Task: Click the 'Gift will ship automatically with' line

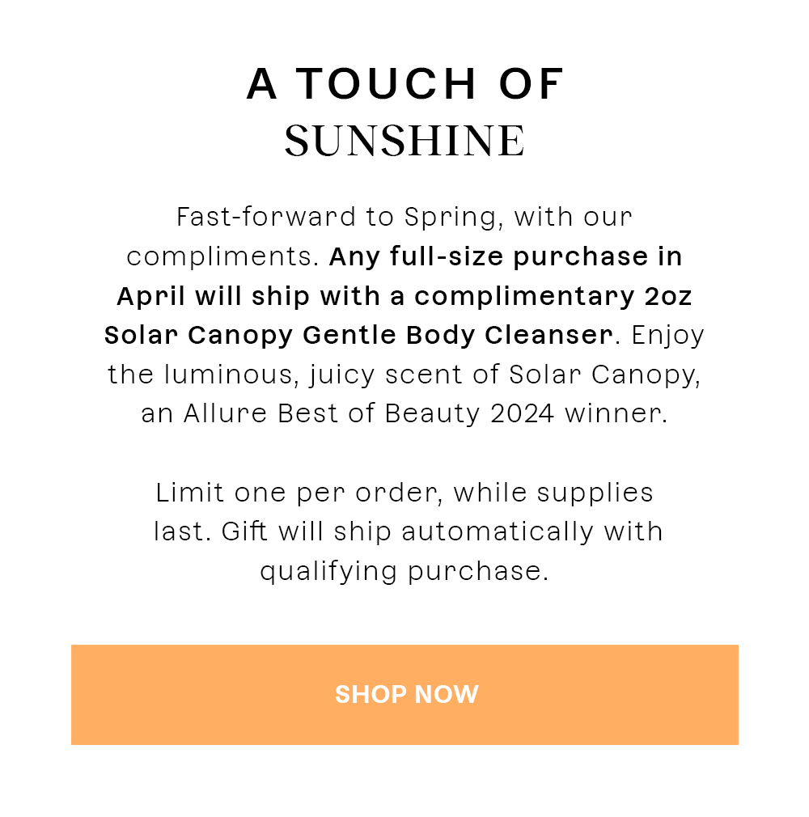Action: point(442,532)
